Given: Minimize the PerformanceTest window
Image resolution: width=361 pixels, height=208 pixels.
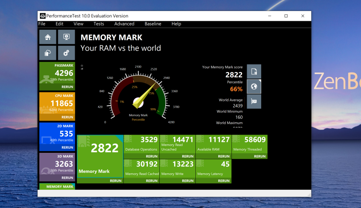Looking at the screenshot, I should [x=270, y=16].
